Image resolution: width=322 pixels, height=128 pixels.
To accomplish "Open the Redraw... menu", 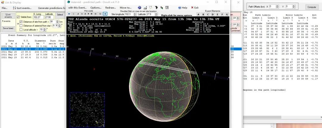I will [x=111, y=7].
